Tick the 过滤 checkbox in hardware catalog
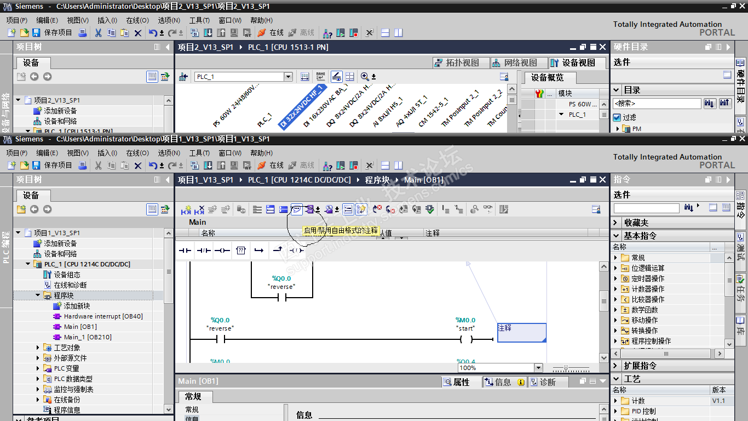This screenshot has height=421, width=748. tap(618, 117)
